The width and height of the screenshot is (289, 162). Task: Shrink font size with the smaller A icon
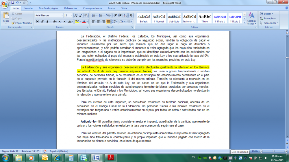point(80,16)
